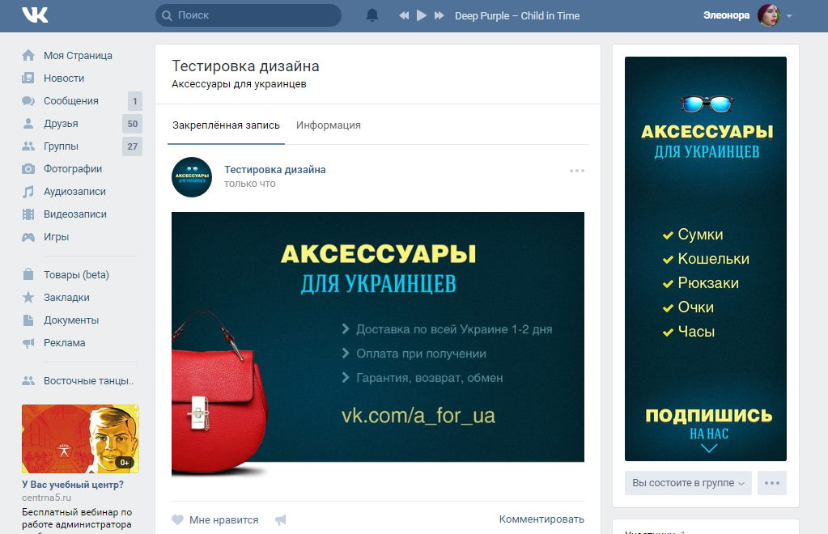Open Игры section

(56, 237)
